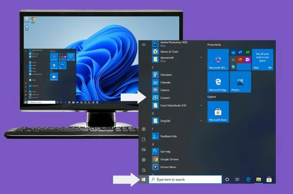Image resolution: width=293 pixels, height=194 pixels.
Task: Expand Corel VideoStudio X10 chevron
Action: [201, 106]
